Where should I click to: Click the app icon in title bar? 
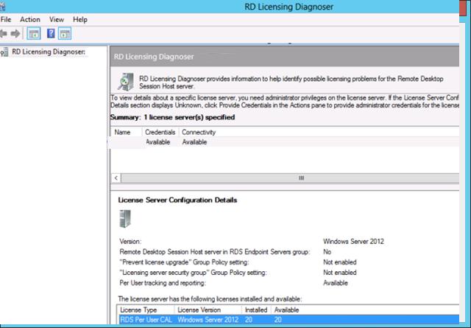(x=5, y=6)
